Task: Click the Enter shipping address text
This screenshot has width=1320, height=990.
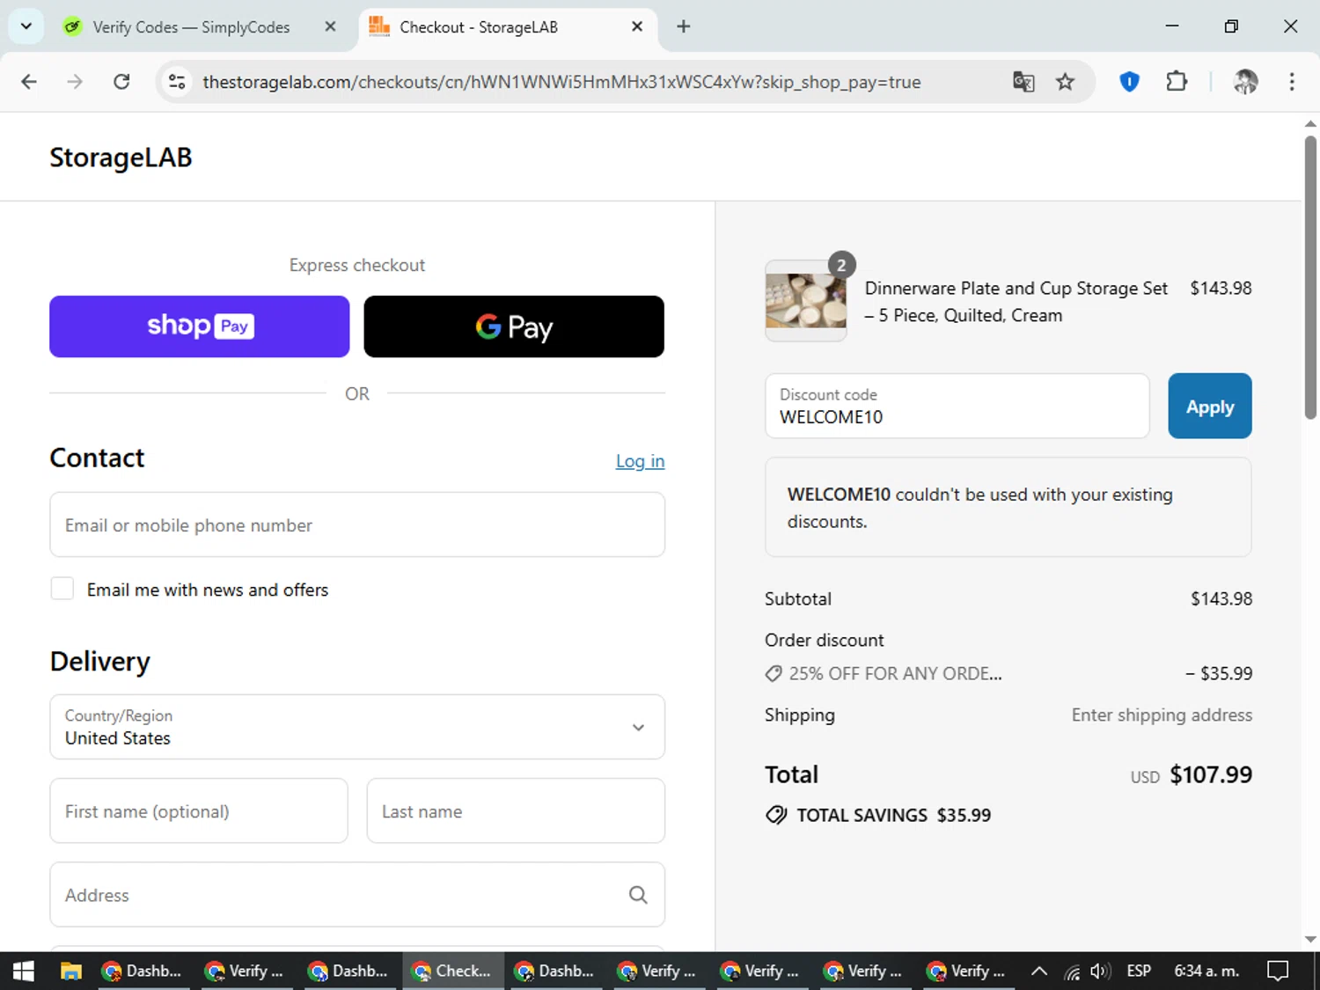Action: pyautogui.click(x=1162, y=715)
